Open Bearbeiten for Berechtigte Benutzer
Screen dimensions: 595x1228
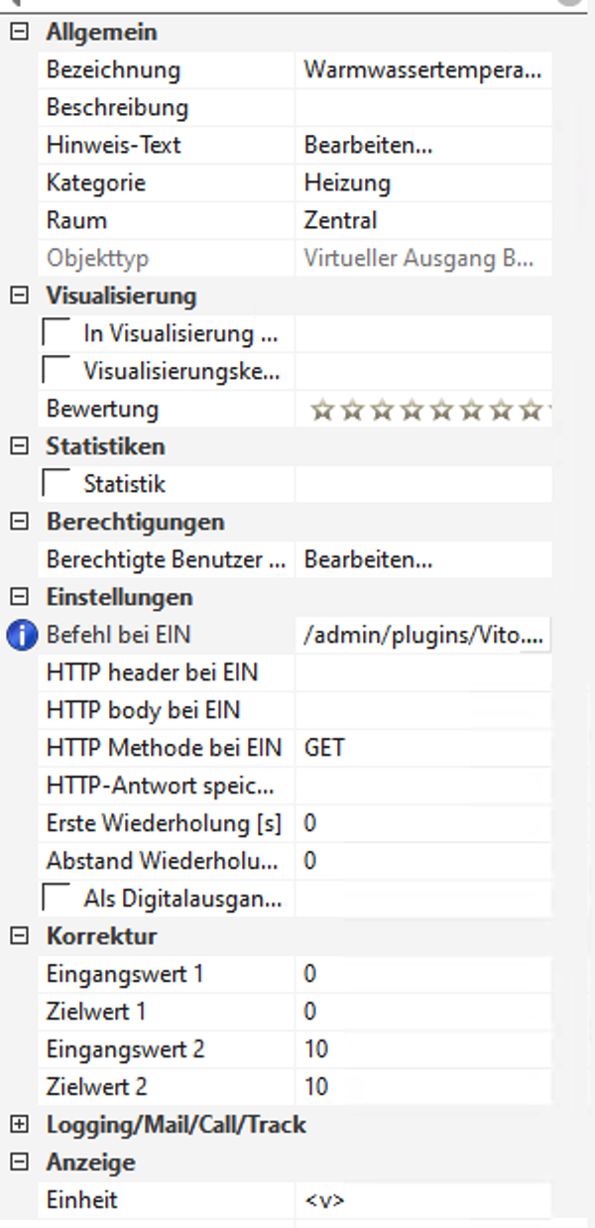tap(368, 559)
